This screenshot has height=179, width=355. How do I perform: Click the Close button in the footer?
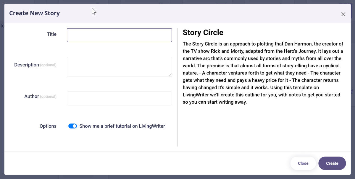point(303,163)
